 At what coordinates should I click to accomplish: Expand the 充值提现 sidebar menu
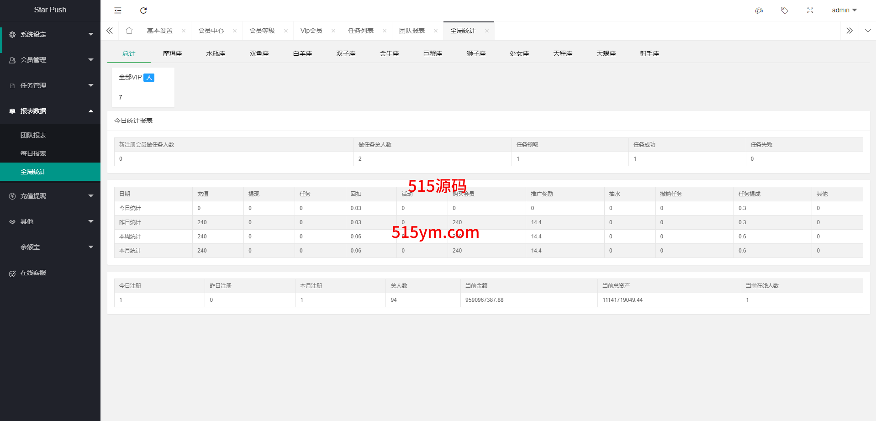pyautogui.click(x=50, y=196)
